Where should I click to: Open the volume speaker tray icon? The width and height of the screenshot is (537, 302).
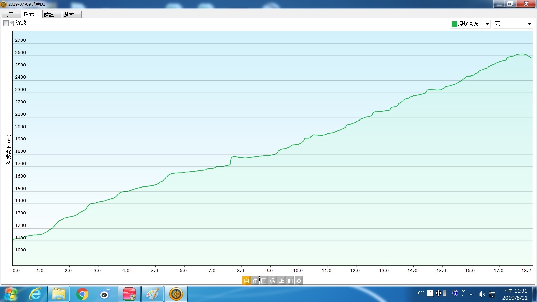482,294
